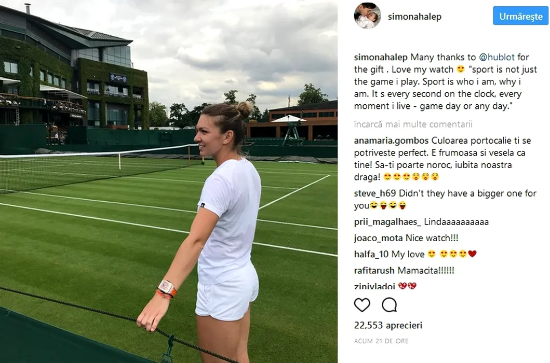Open zinivladoi commenter profile
Screen dimensions: 550x363
[374, 286]
